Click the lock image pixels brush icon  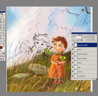click(x=78, y=40)
